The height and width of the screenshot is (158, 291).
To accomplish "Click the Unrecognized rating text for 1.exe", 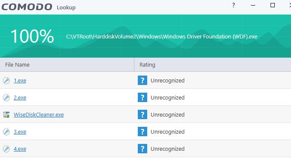I will tap(168, 81).
